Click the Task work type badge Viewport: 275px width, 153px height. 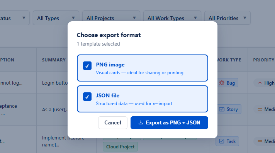point(227,141)
